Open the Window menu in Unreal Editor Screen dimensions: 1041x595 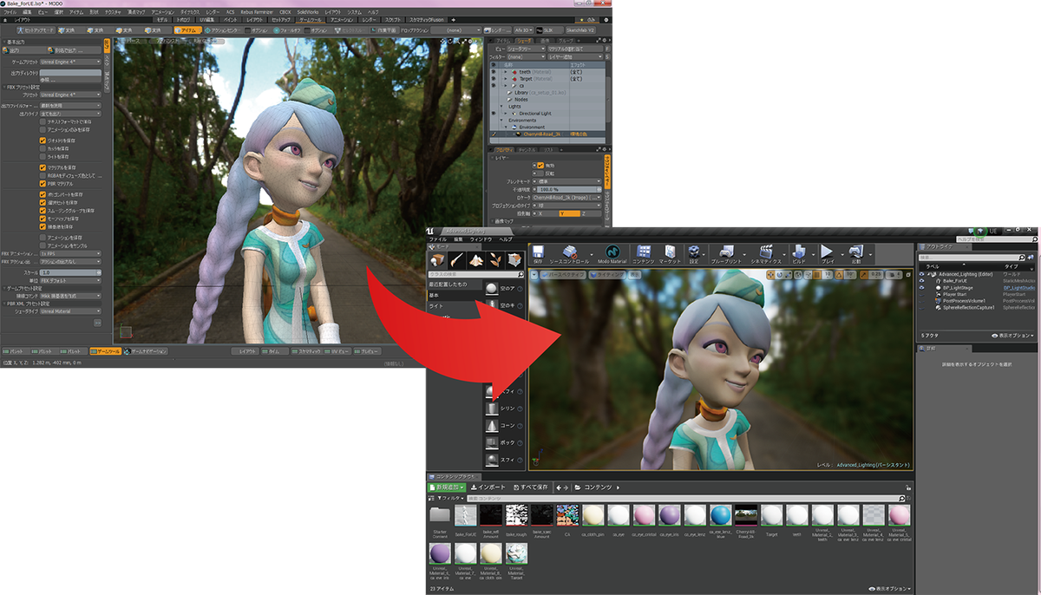click(481, 239)
